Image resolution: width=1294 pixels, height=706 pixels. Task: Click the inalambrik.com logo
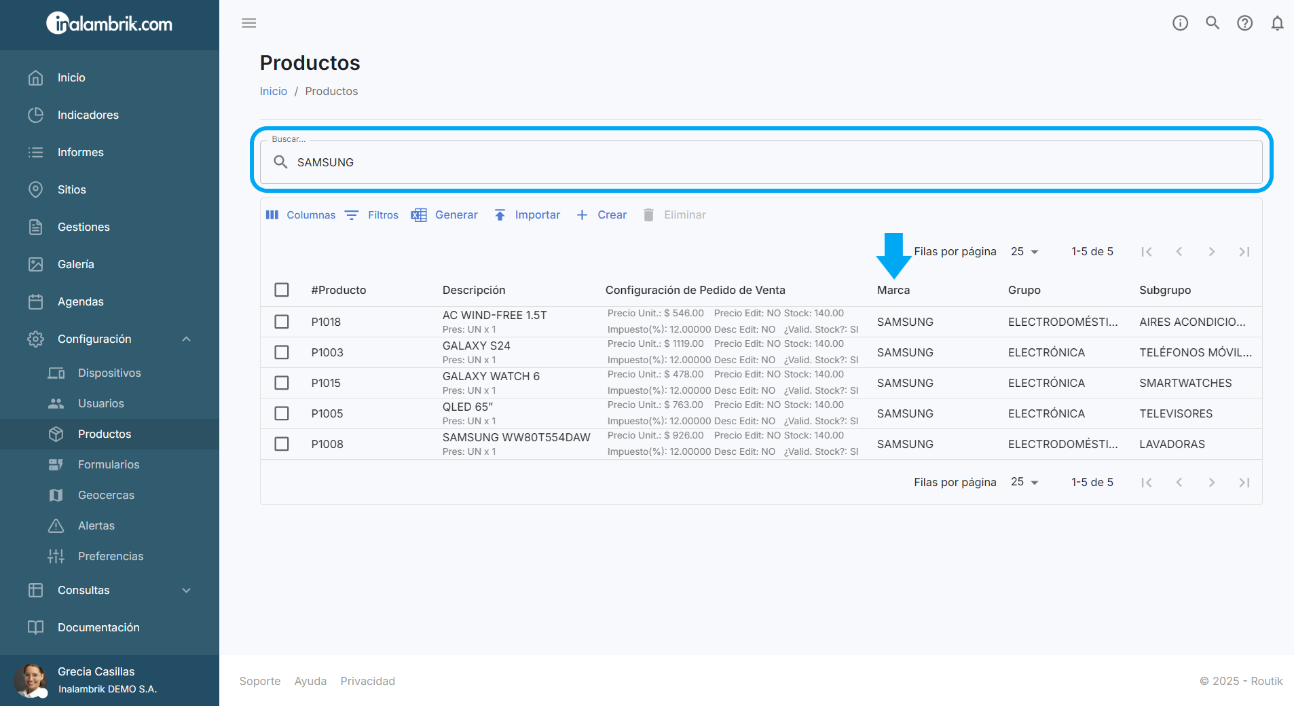[x=109, y=24]
